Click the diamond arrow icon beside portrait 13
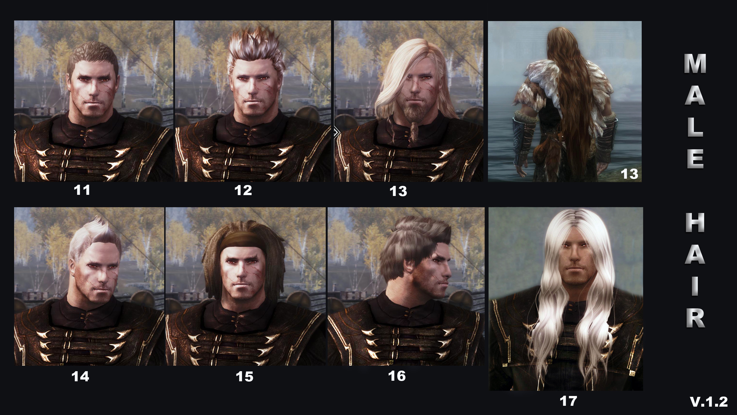This screenshot has width=737, height=415. click(337, 133)
